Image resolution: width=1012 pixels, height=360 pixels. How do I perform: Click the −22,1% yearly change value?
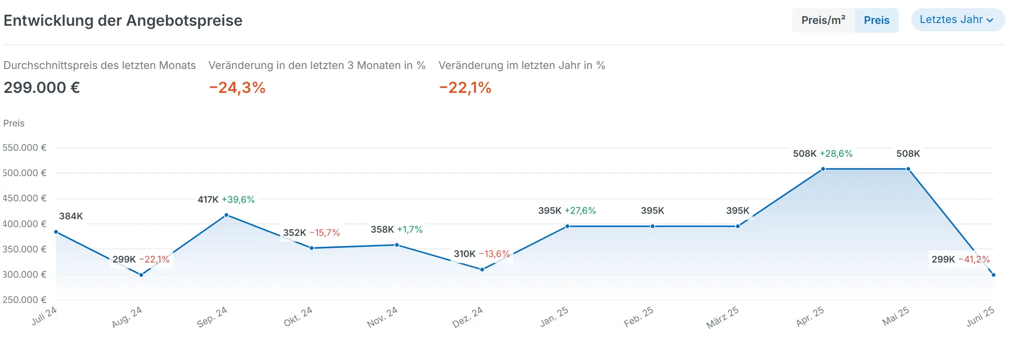click(465, 87)
